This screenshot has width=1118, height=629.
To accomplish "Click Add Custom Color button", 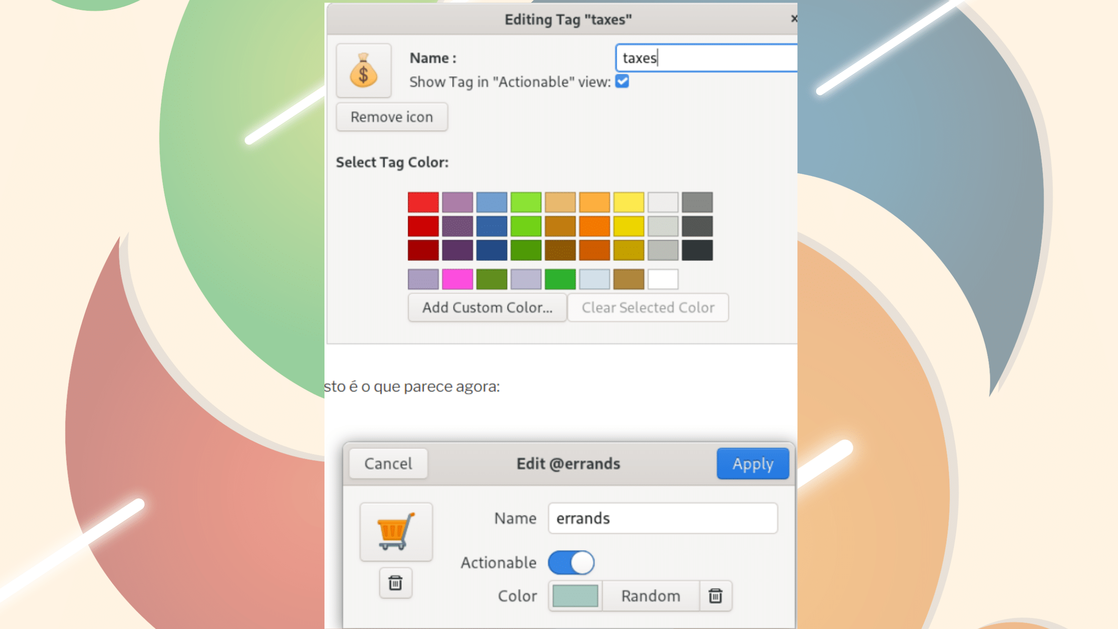I will coord(487,308).
